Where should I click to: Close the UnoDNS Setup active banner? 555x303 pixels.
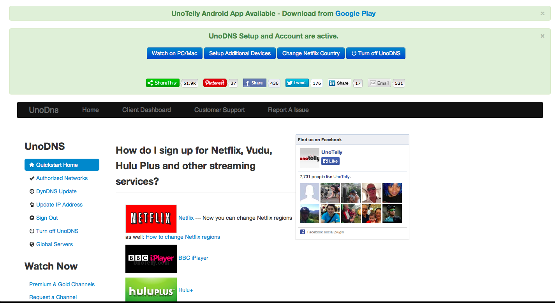tap(542, 36)
